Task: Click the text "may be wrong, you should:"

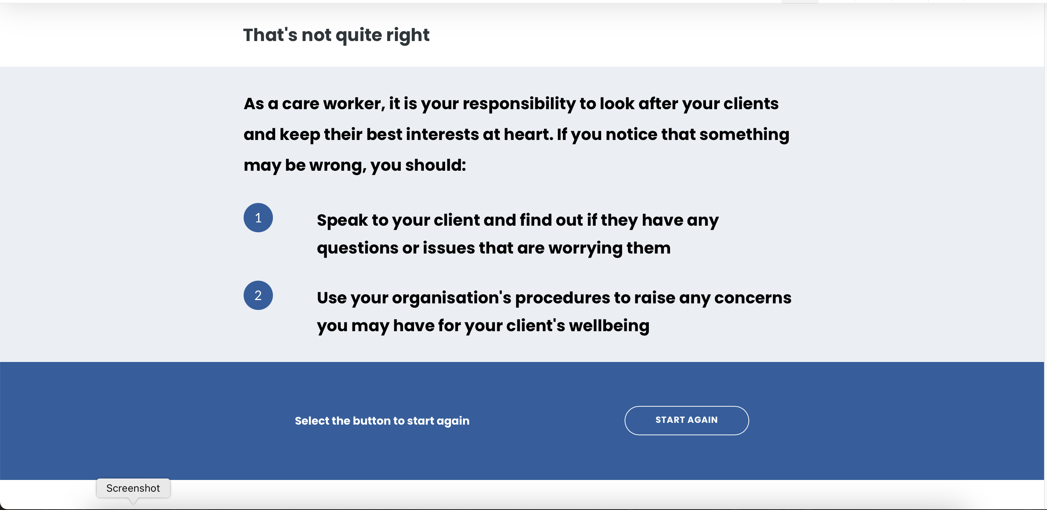Action: 354,165
